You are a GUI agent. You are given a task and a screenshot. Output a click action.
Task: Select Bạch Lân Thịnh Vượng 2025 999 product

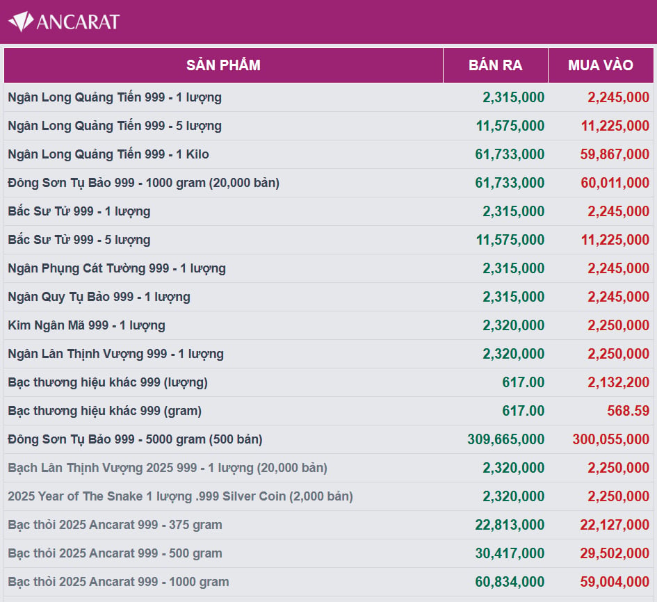[168, 468]
